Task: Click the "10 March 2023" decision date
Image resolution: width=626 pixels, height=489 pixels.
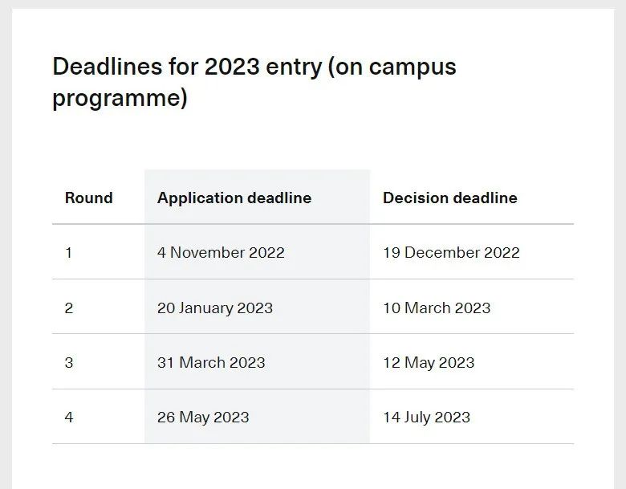Action: coord(437,308)
